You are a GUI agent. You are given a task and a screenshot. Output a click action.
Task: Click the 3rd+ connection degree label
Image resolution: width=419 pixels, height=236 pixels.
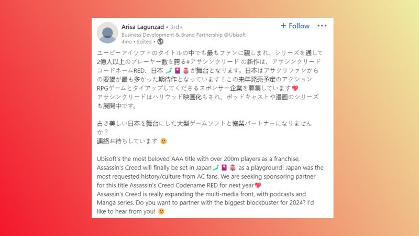(177, 27)
